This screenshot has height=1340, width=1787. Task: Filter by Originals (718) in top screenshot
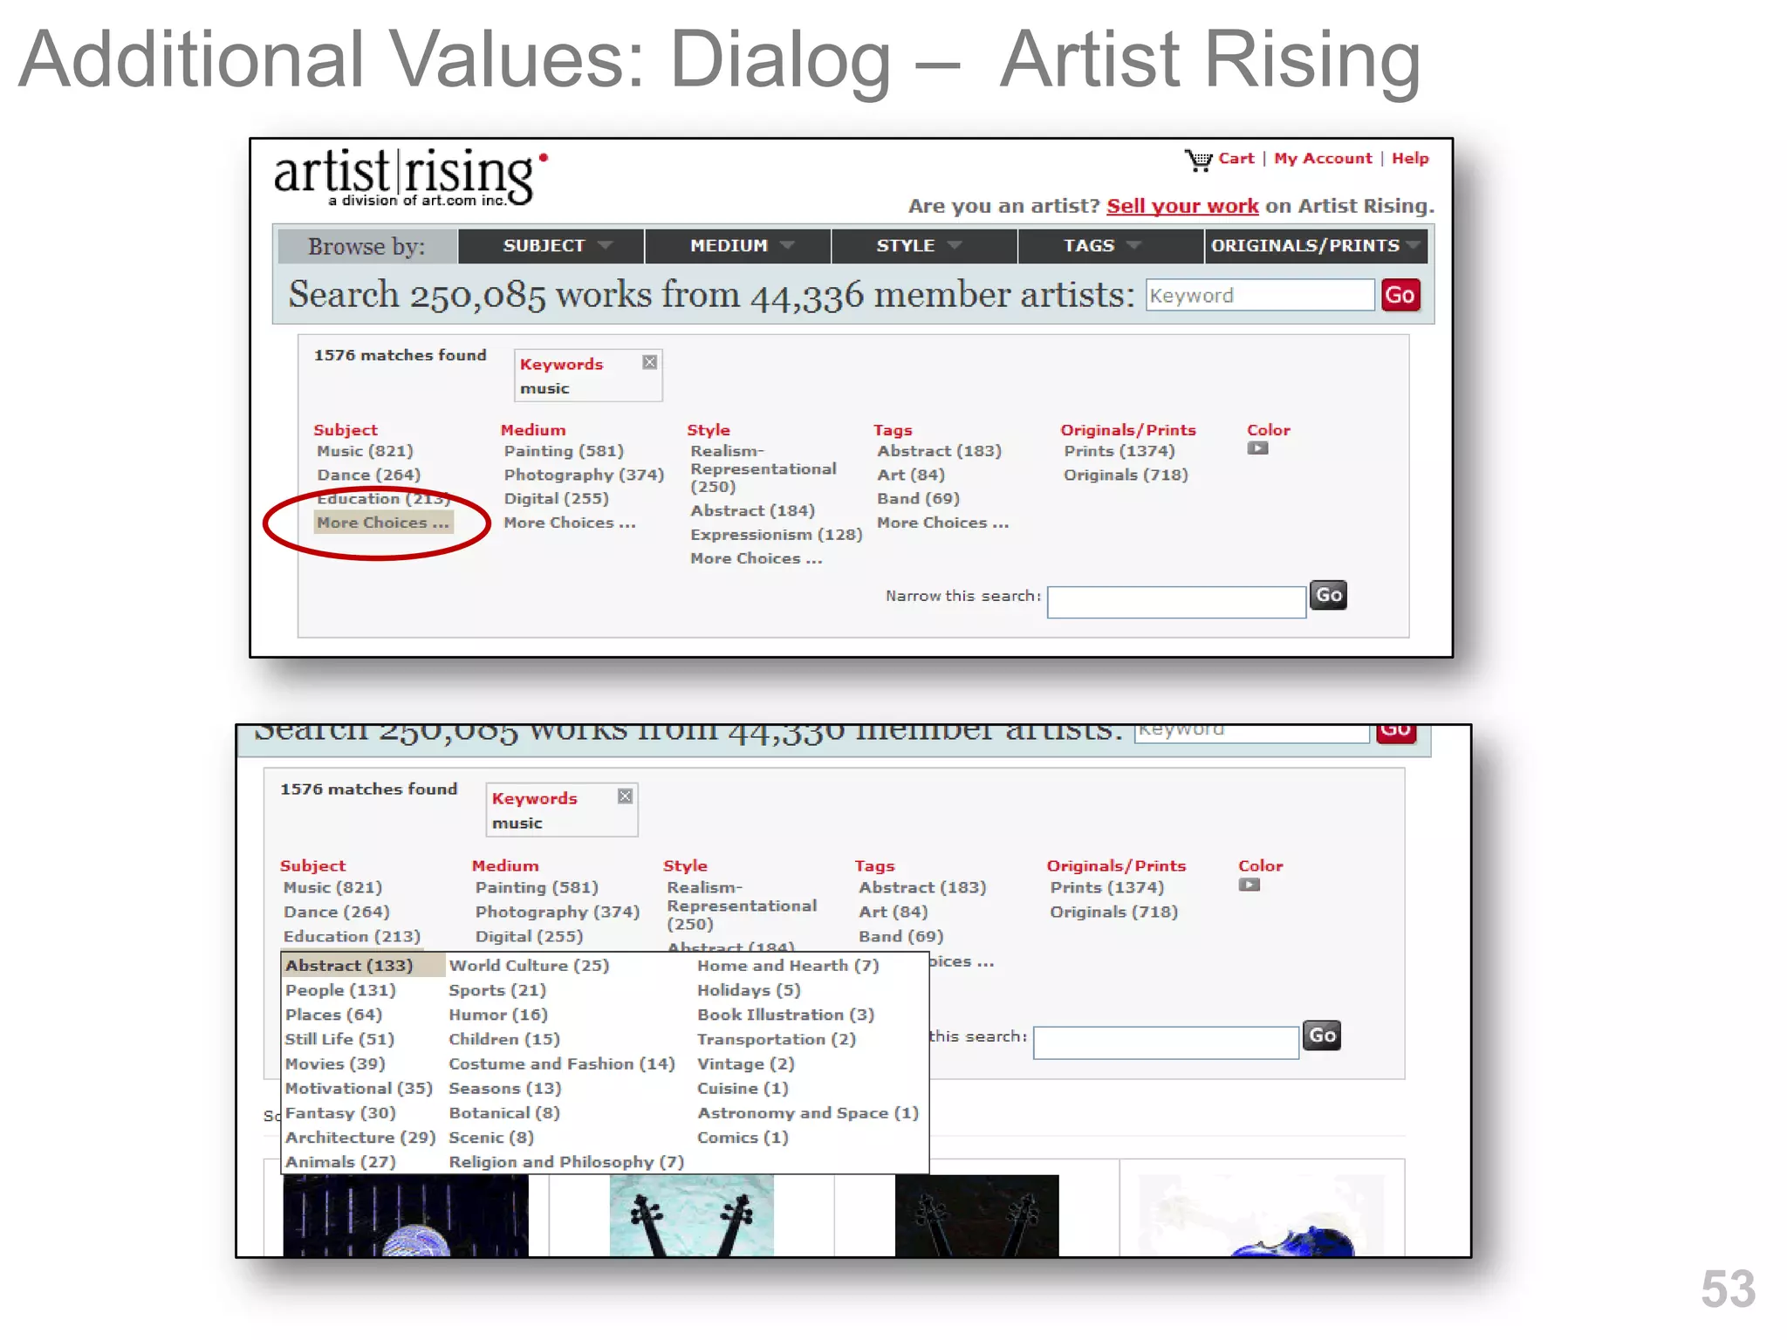point(1126,475)
